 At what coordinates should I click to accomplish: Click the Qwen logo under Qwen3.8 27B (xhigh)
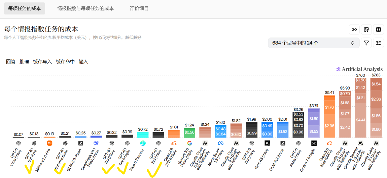(174, 143)
